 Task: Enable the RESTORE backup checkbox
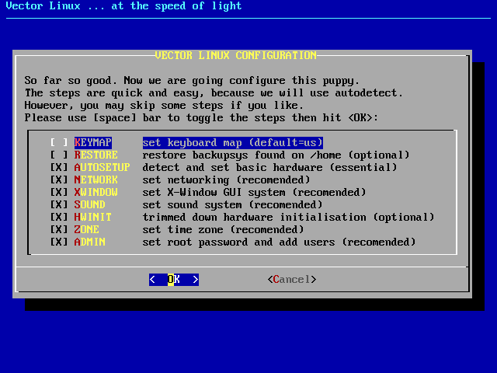click(59, 155)
